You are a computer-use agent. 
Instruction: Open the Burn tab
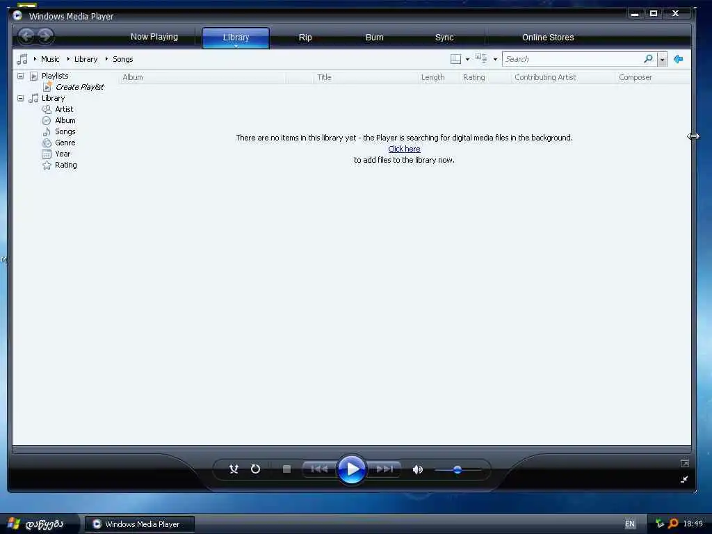pyautogui.click(x=375, y=38)
